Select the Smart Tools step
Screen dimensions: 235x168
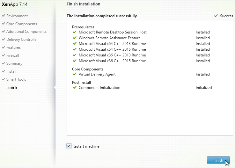pos(16,79)
